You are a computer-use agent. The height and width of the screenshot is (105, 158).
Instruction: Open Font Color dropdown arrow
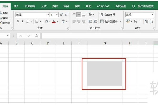pyautogui.click(x=57, y=22)
